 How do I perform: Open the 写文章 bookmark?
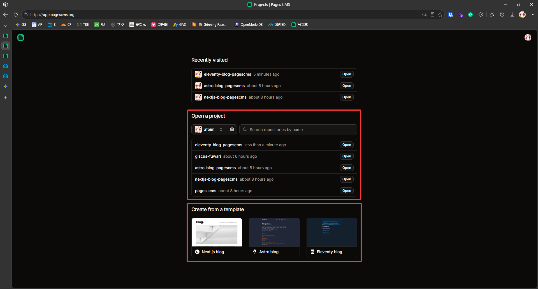click(x=300, y=25)
